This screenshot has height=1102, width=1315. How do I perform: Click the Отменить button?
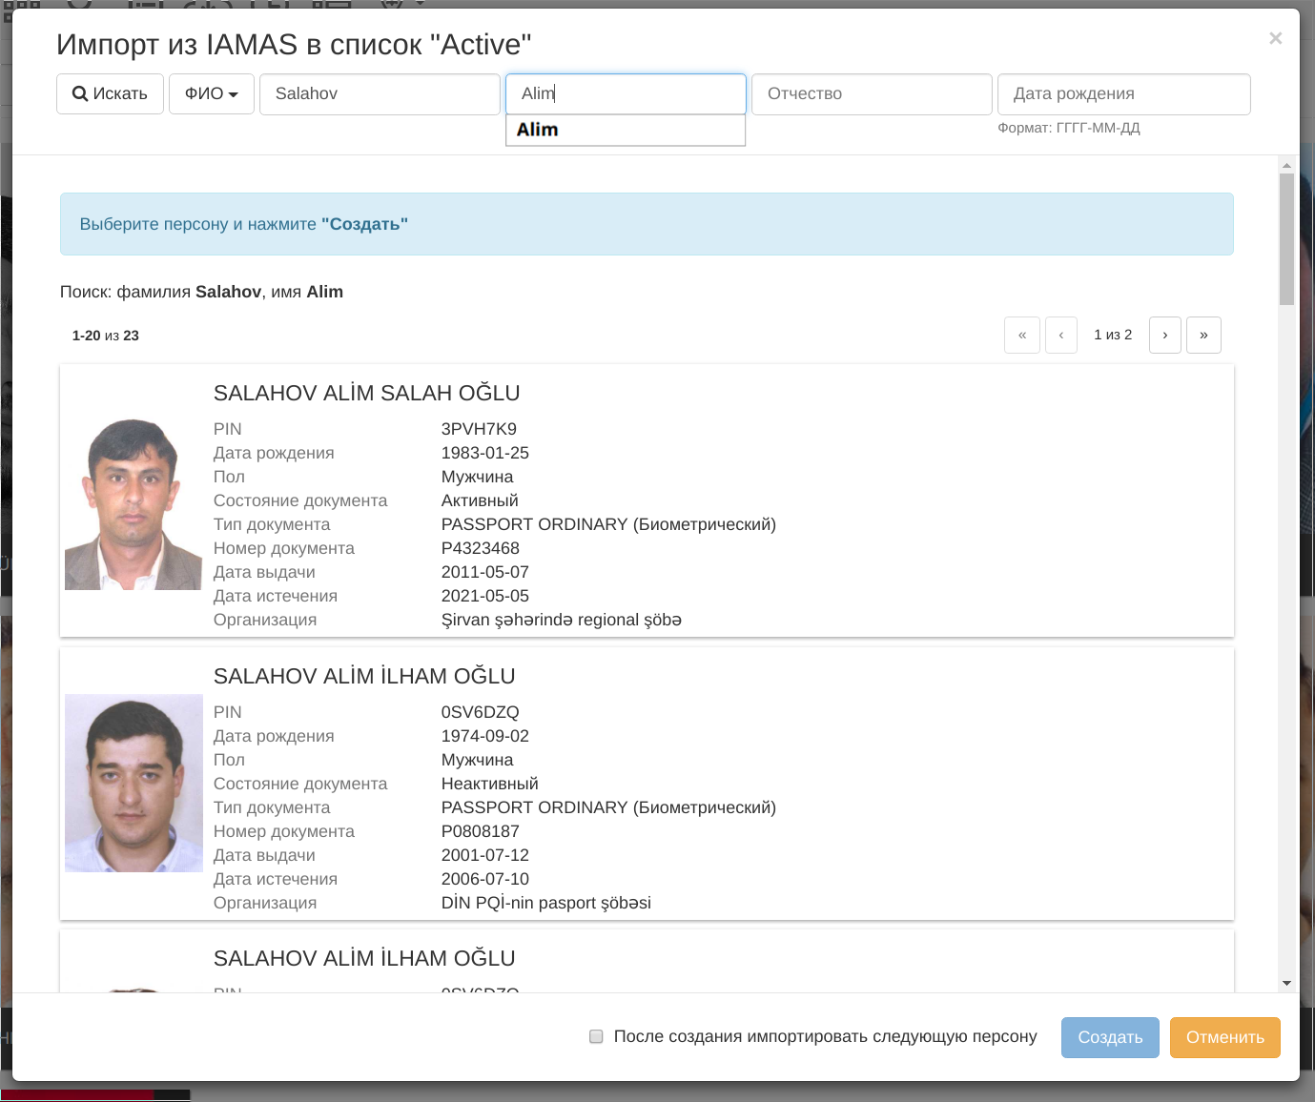pyautogui.click(x=1225, y=1037)
